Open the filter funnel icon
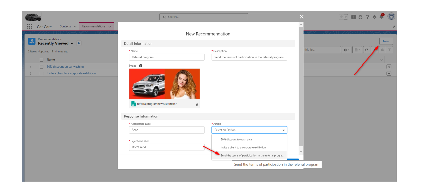This screenshot has height=194, width=423. tap(390, 50)
